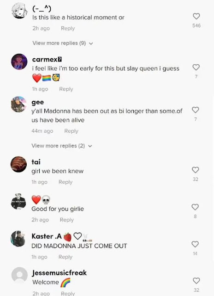This screenshot has height=296, width=214.
Task: Open Jessemusicfreak's username profile
Action: pos(59,273)
